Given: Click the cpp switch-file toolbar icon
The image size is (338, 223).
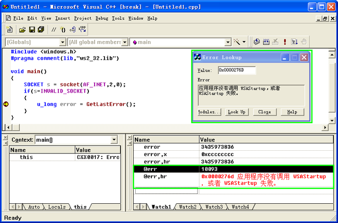Looking at the screenshot, I should tap(82, 29).
